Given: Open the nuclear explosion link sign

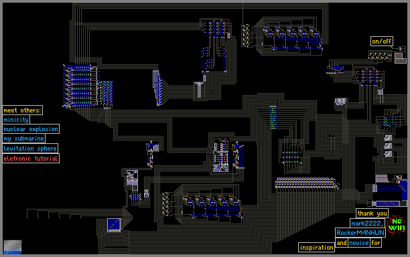Looking at the screenshot, I should coord(31,129).
